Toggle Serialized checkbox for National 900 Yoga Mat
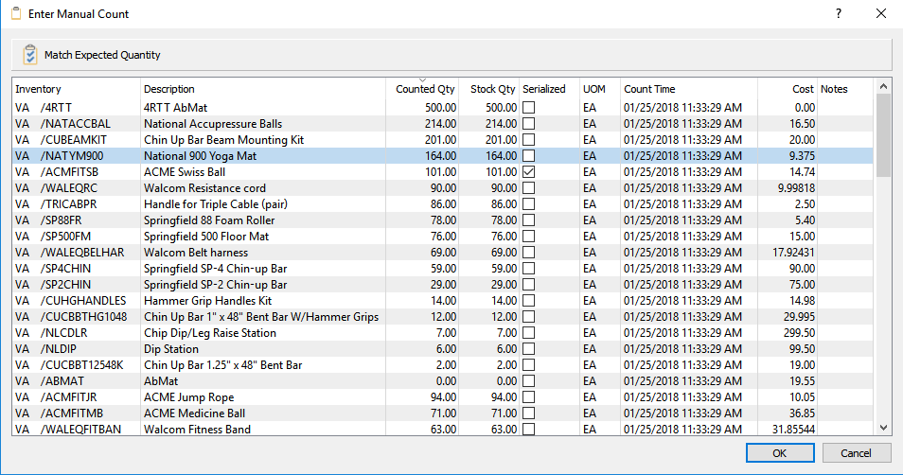903x475 pixels. (529, 156)
